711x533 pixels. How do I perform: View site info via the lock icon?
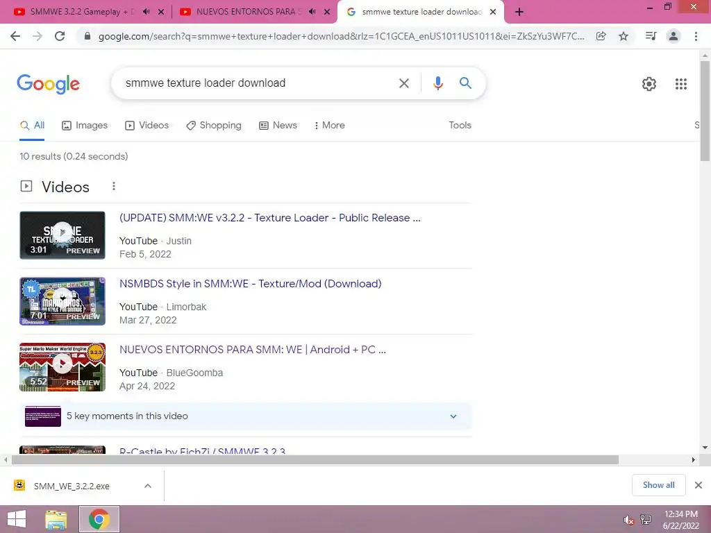tap(87, 36)
